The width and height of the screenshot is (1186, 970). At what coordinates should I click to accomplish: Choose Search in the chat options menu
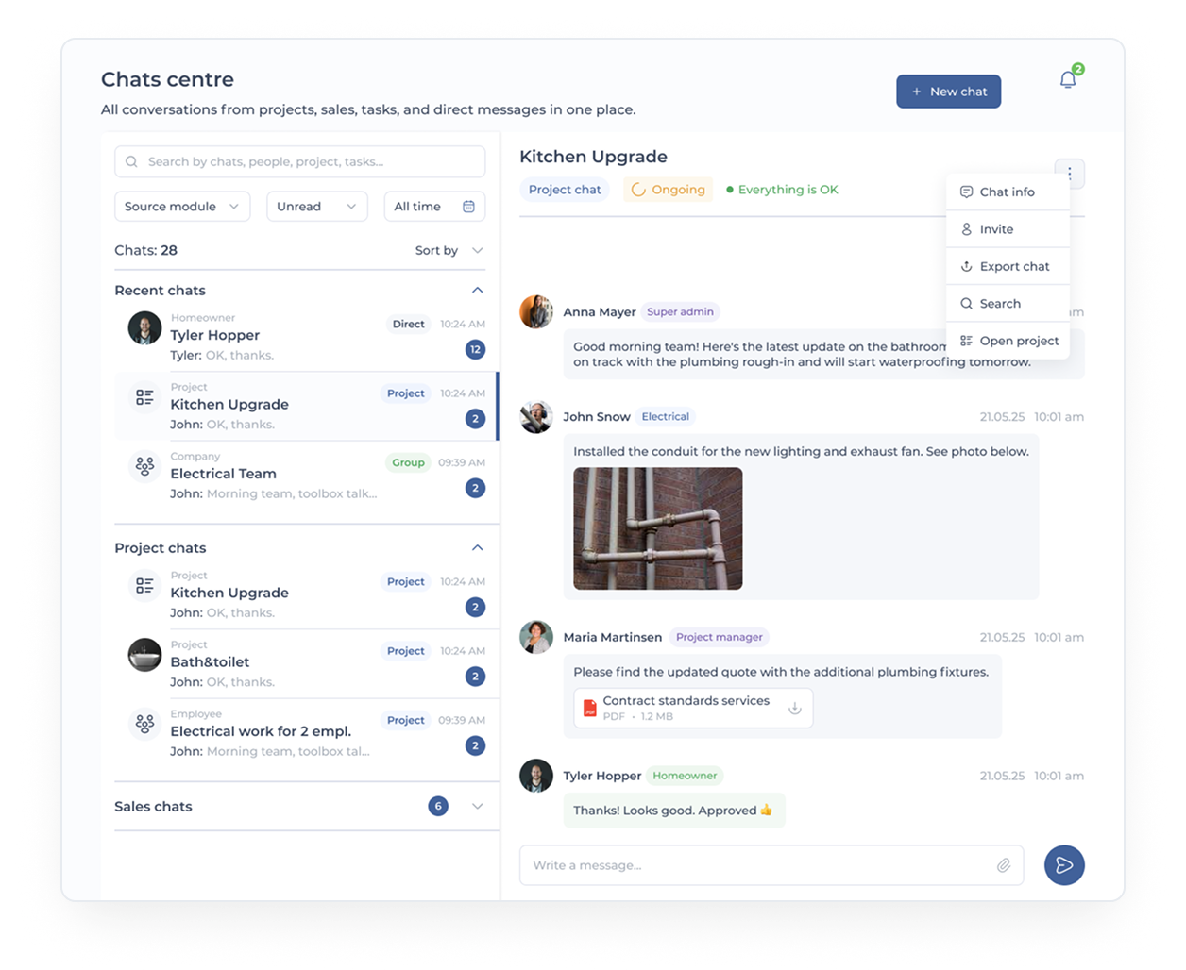coord(1008,304)
